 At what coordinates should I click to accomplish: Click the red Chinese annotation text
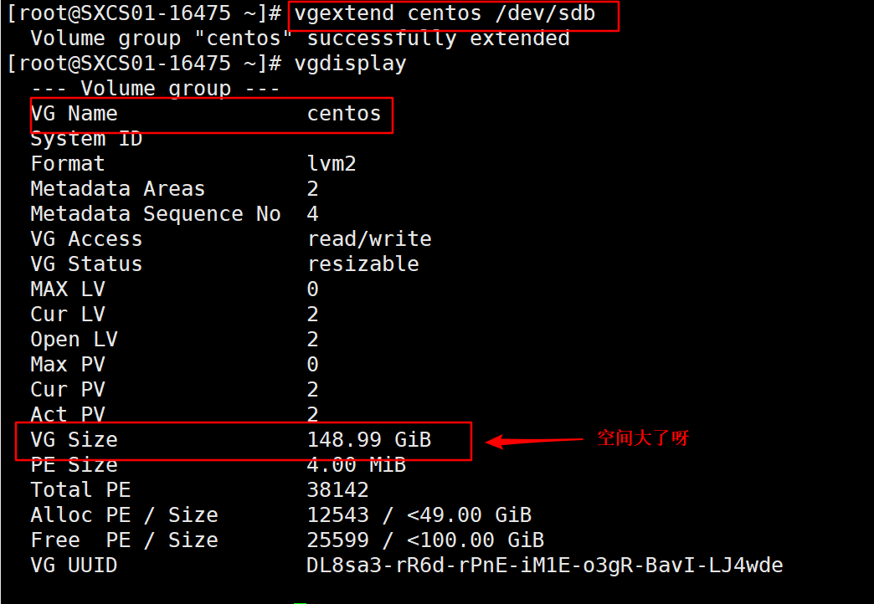coord(643,438)
